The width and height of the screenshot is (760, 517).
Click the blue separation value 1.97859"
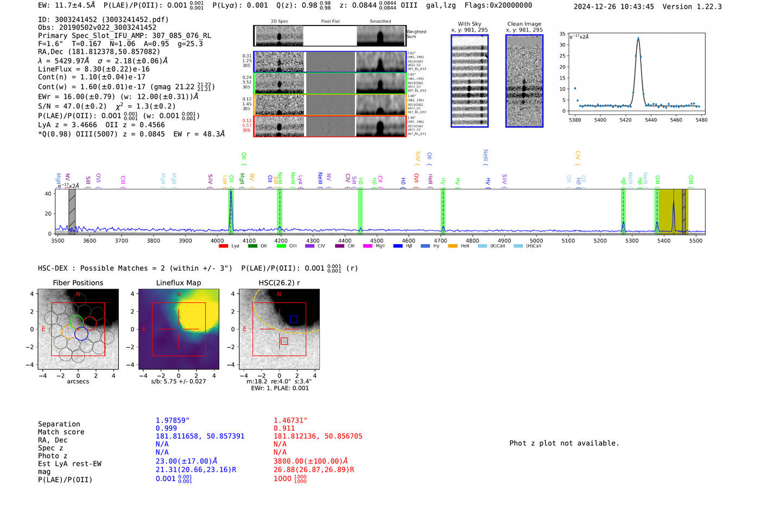click(x=173, y=420)
